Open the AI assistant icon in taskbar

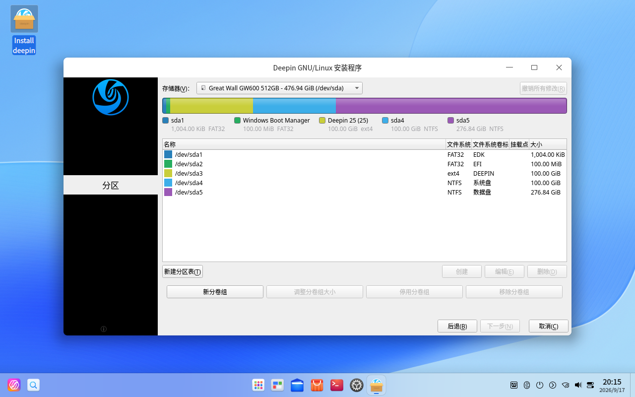[14, 385]
